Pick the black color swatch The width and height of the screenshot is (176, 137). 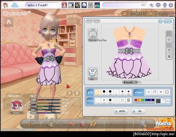[x=153, y=100]
